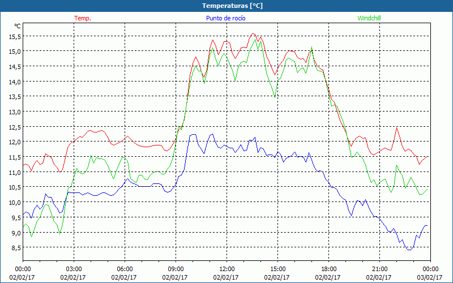This screenshot has width=453, height=283.
Task: Click the "12,0" y-axis value
Action: (x=15, y=142)
